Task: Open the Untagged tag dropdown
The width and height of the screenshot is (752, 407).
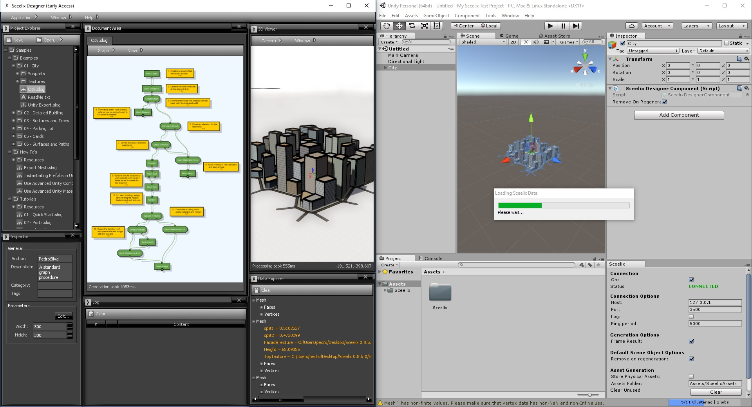Action: coord(653,51)
